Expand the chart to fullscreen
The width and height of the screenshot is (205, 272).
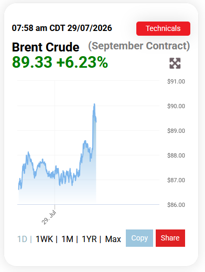(175, 63)
